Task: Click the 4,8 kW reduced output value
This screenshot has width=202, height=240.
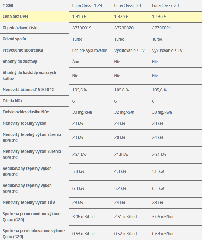Action: coord(120,171)
